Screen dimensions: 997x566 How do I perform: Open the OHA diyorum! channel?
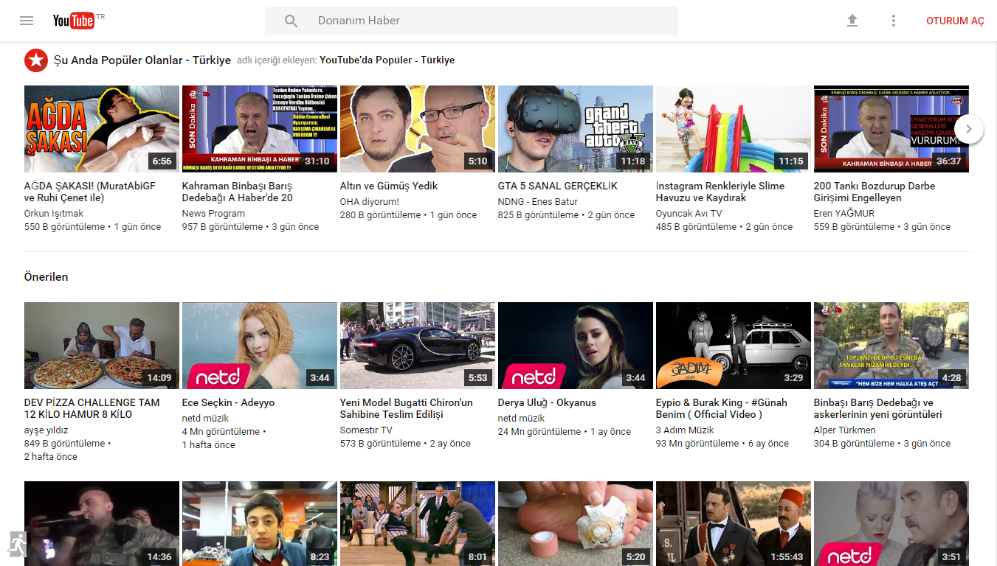(370, 202)
